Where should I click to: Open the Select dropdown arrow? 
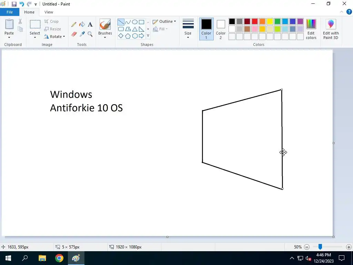(35, 37)
